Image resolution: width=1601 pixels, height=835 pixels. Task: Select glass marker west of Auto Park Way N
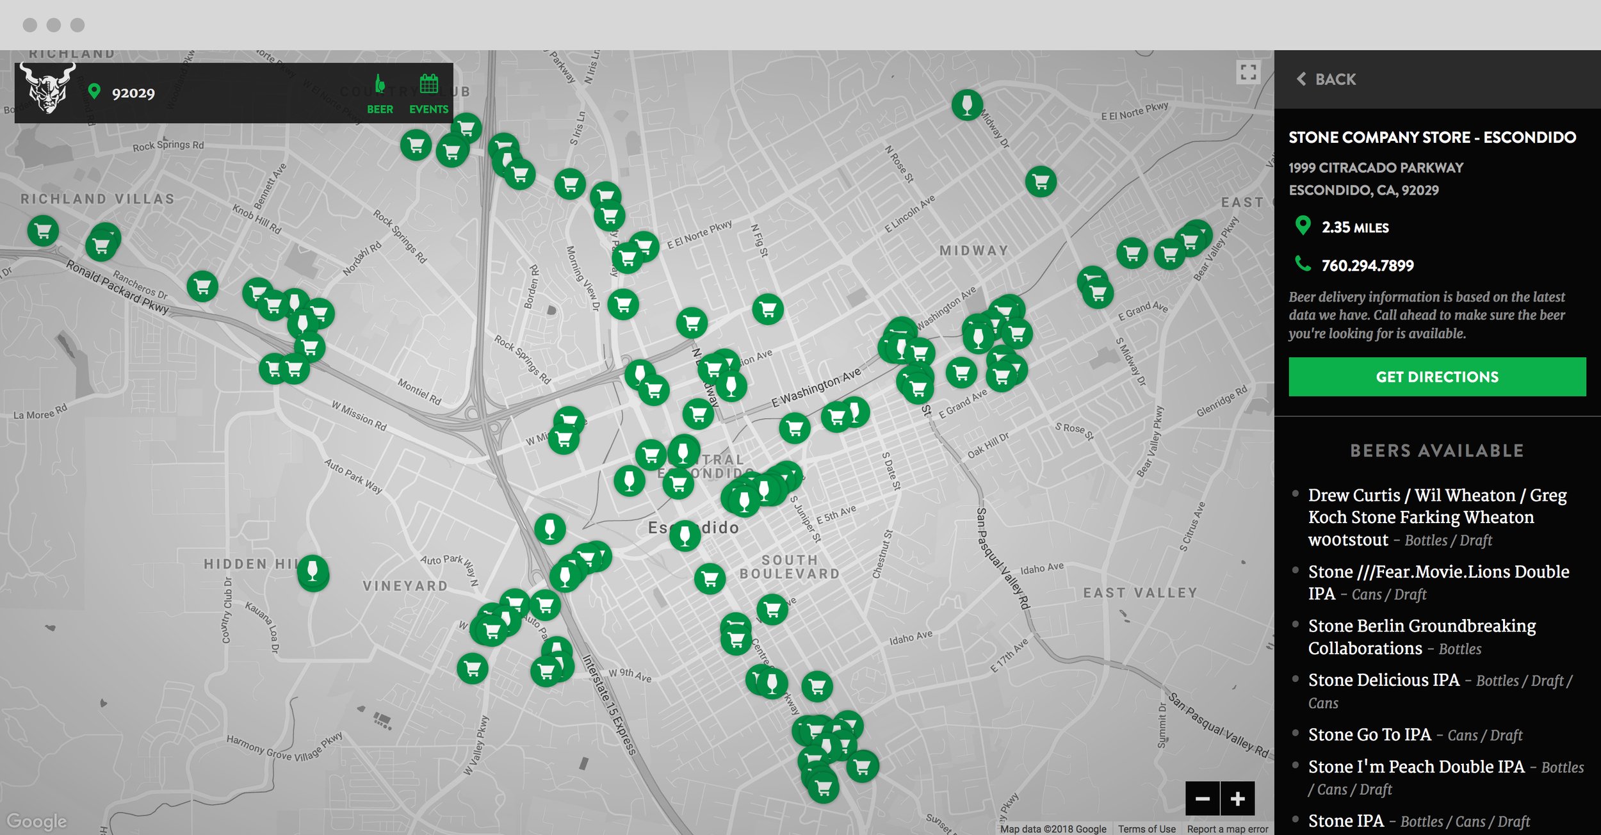(x=549, y=529)
